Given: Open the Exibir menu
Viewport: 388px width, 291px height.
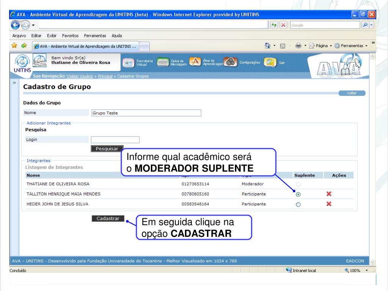Looking at the screenshot, I should 52,36.
